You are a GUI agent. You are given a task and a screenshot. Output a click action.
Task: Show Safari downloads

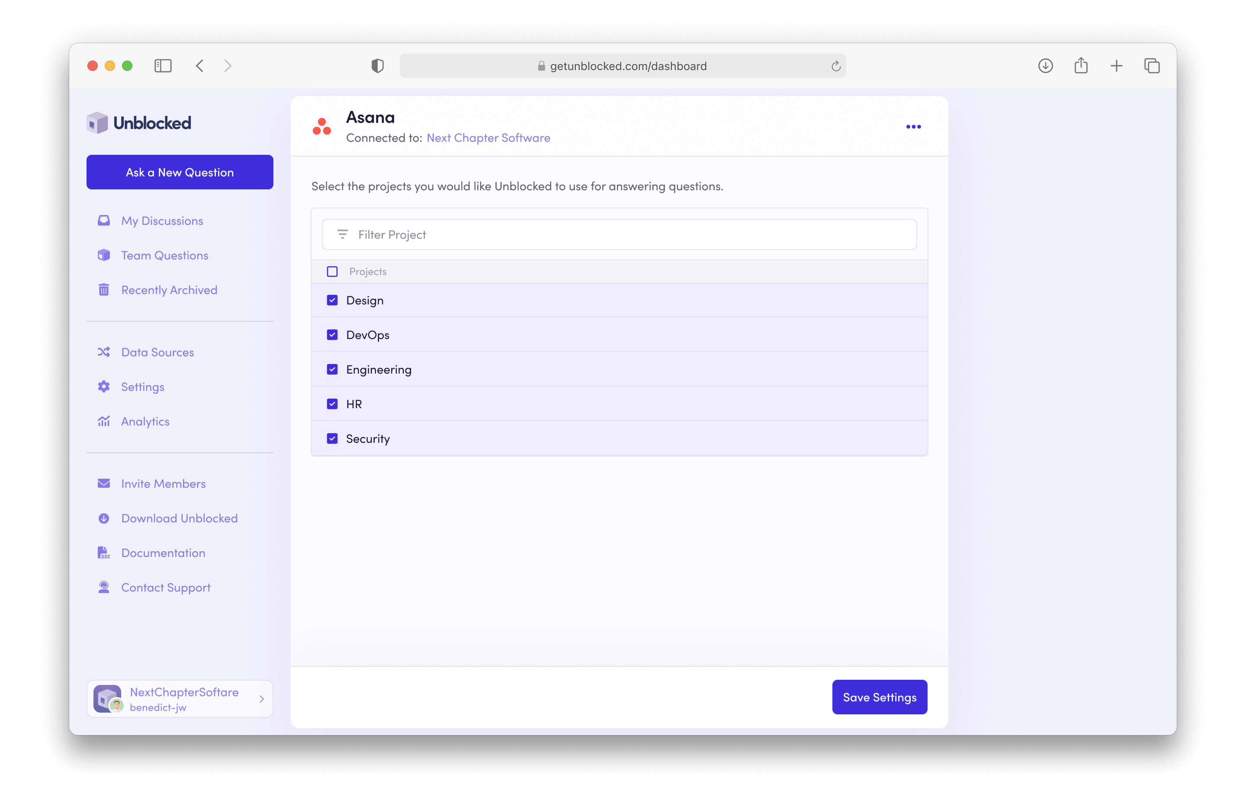1045,66
